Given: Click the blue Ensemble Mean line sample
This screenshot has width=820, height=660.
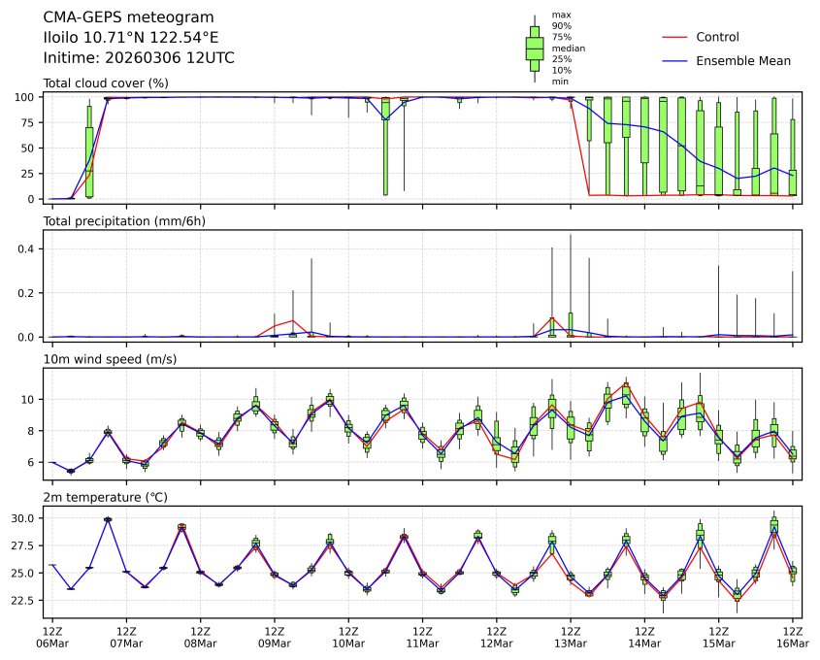Looking at the screenshot, I should [x=674, y=61].
